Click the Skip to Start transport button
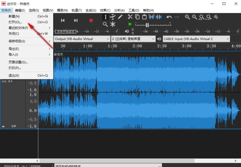The image size is (241, 167). (x=63, y=20)
